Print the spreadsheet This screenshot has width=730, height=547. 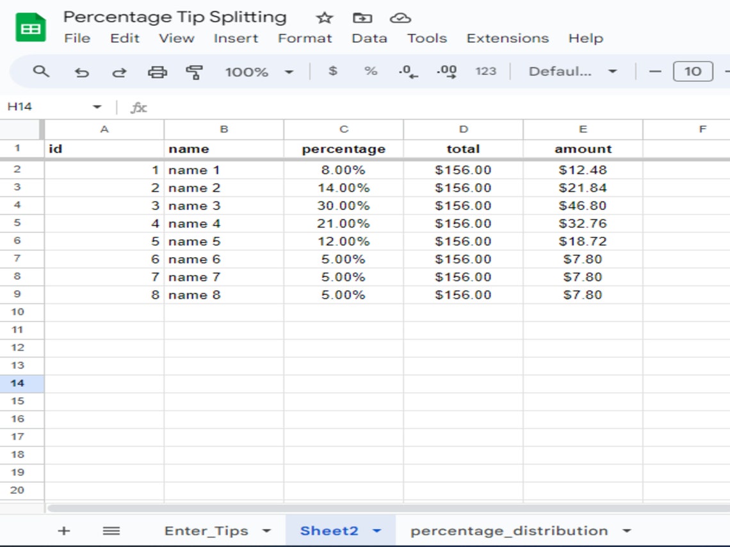156,72
